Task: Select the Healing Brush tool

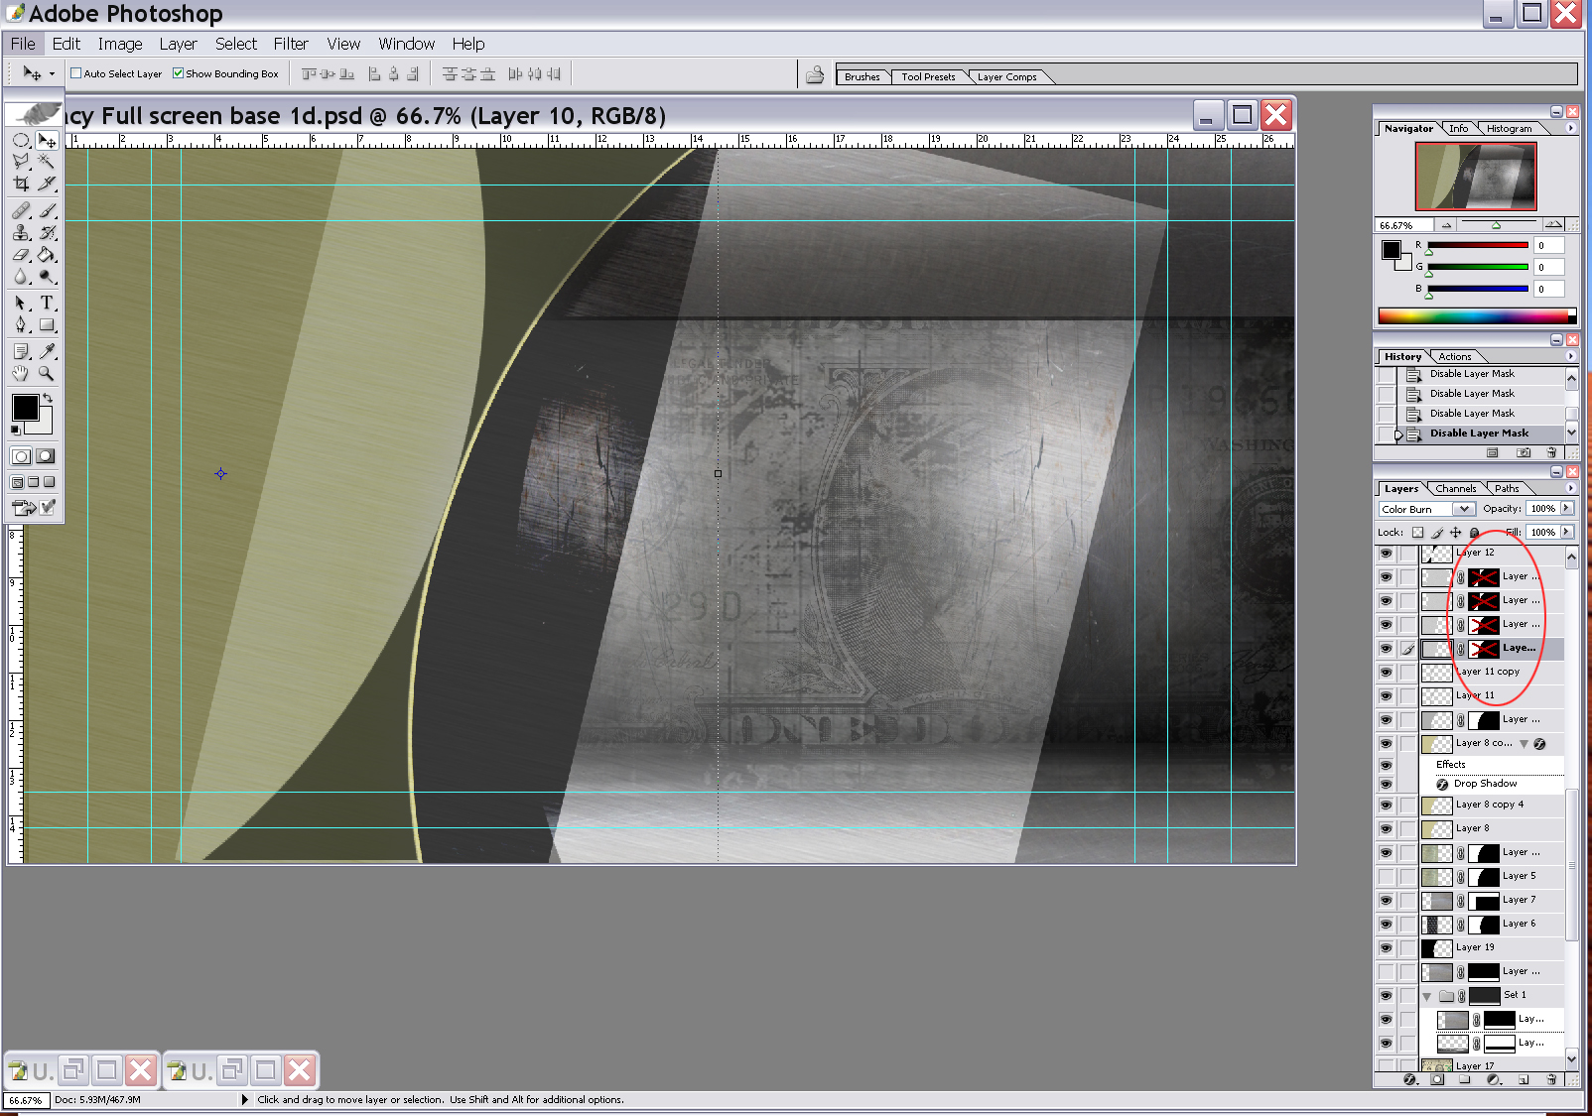Action: [x=21, y=210]
